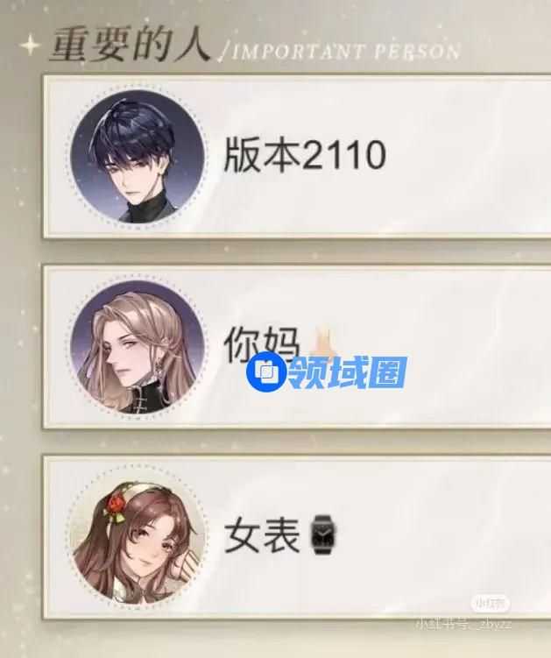Viewport: 551px width, 658px height.
Task: Open the 版本2110 card blank area
Action: click(x=463, y=156)
